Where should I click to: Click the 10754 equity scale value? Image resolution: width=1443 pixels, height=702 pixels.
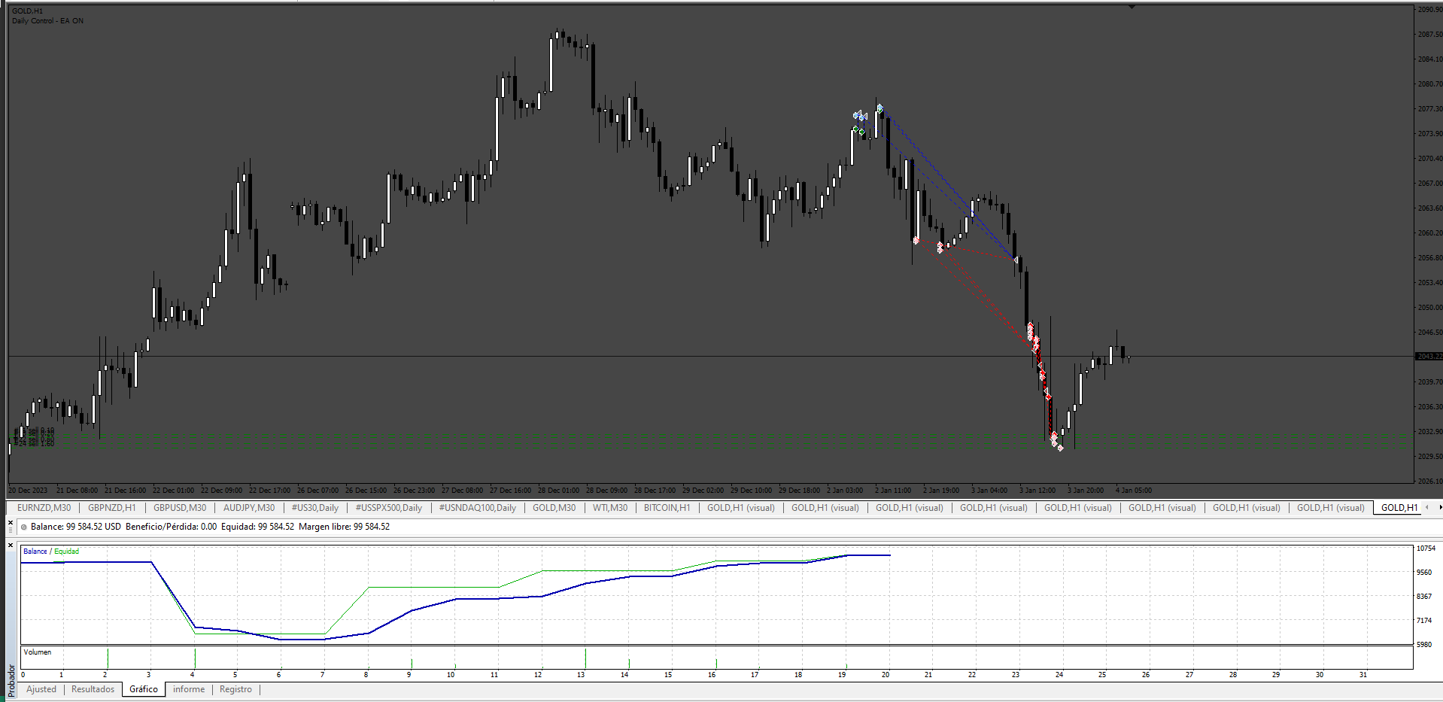point(1426,549)
